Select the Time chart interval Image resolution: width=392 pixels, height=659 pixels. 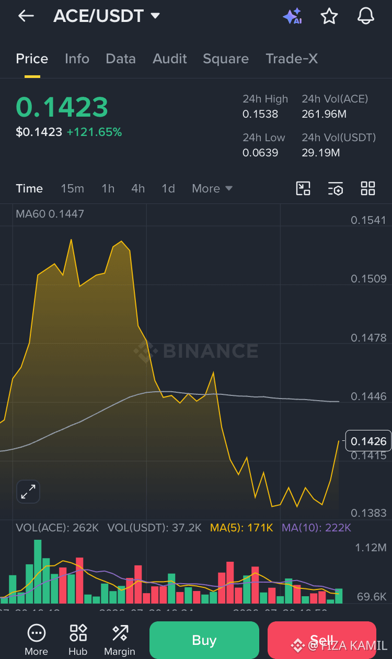coord(29,188)
